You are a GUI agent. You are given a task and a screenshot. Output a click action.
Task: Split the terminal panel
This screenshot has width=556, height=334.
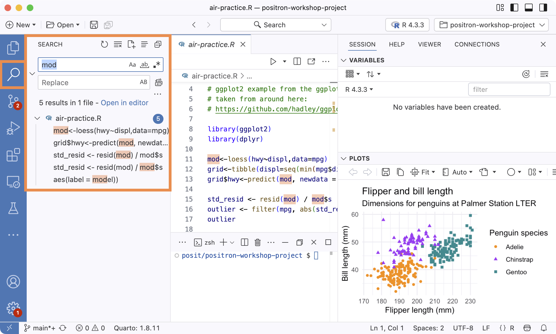pyautogui.click(x=244, y=242)
